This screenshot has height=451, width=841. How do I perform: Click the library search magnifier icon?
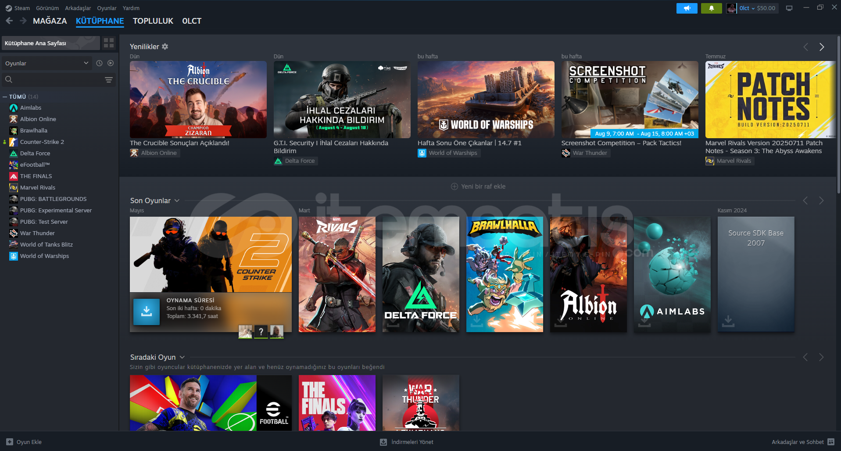9,79
